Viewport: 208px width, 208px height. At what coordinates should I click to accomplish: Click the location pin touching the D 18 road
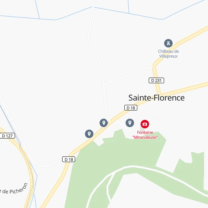point(104,123)
